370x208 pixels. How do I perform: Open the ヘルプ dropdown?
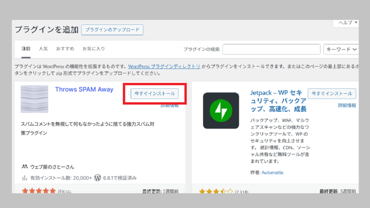(x=347, y=23)
